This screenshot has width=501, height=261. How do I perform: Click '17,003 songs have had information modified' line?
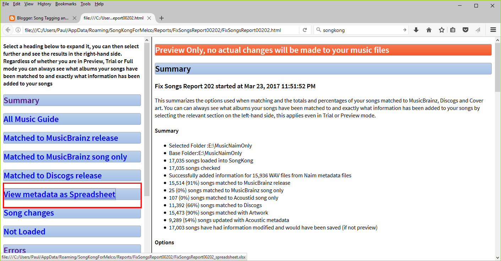click(273, 228)
